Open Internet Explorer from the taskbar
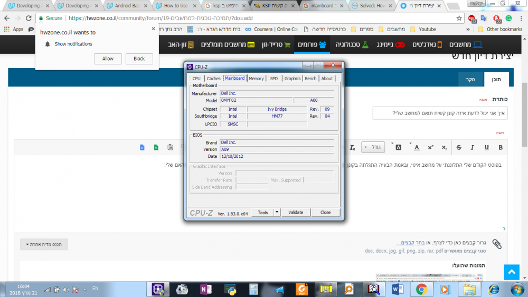 click(494, 289)
